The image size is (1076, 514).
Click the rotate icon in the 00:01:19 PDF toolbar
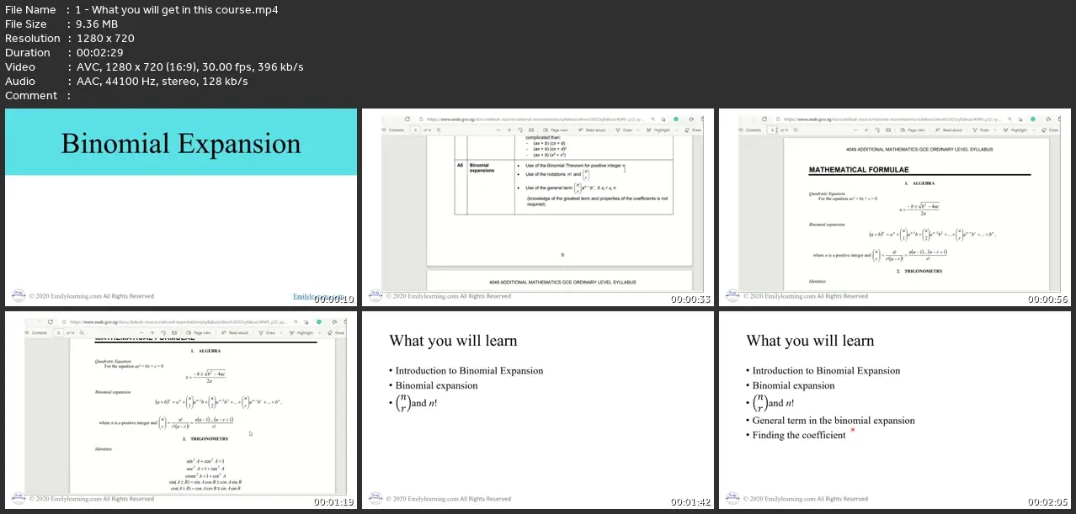click(x=163, y=333)
